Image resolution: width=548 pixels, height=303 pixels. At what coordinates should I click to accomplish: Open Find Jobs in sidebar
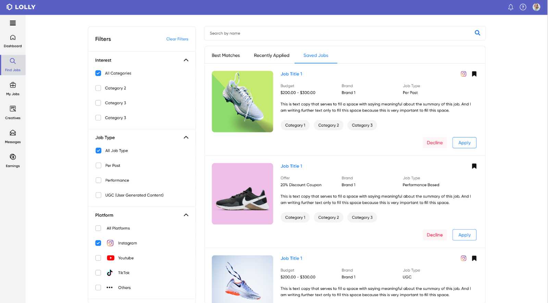coord(13,65)
